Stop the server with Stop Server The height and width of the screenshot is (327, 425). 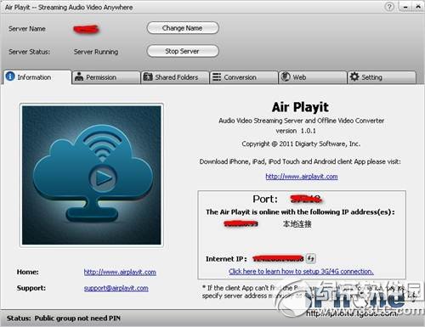coord(183,51)
